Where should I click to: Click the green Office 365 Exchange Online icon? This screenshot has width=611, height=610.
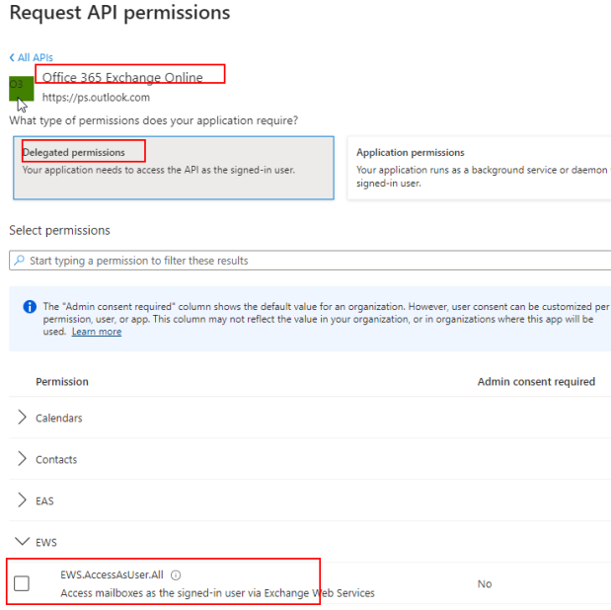click(21, 88)
